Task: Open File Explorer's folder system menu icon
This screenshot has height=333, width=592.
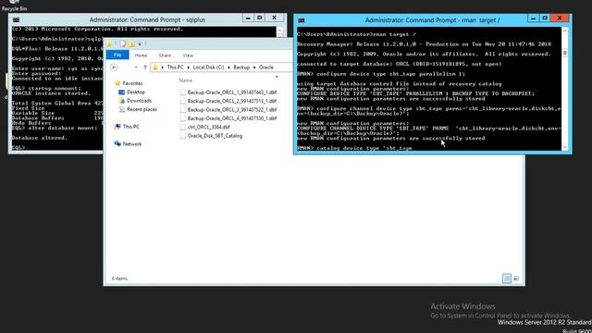Action: coord(109,43)
